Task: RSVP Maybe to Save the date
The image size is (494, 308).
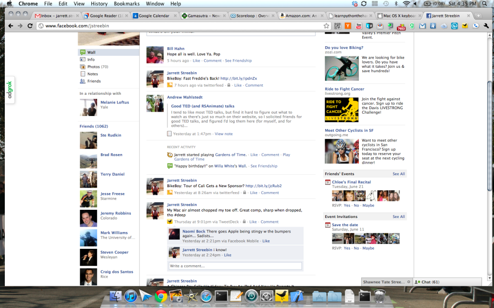Action: click(368, 248)
